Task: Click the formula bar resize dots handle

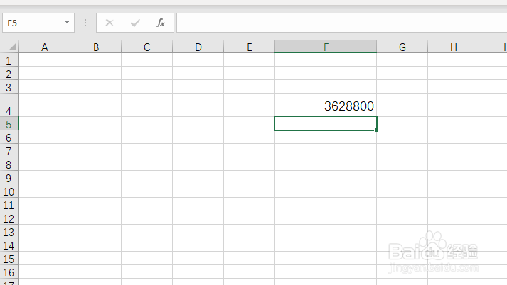Action: (x=85, y=23)
